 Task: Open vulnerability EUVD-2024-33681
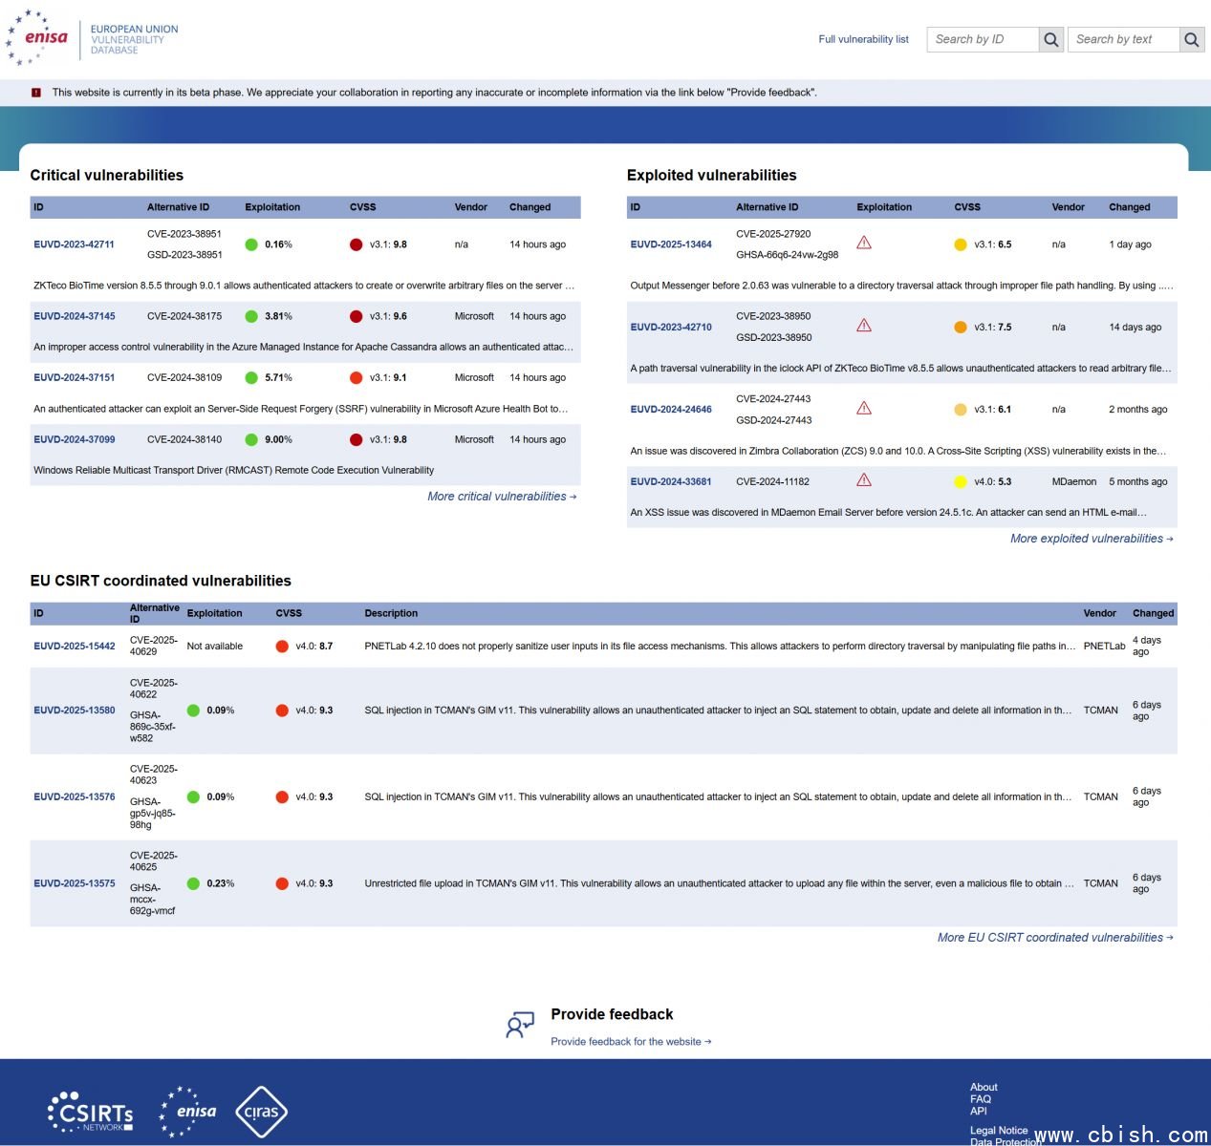(671, 482)
